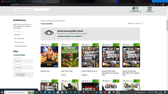Open the Windows Start menu

point(2,92)
